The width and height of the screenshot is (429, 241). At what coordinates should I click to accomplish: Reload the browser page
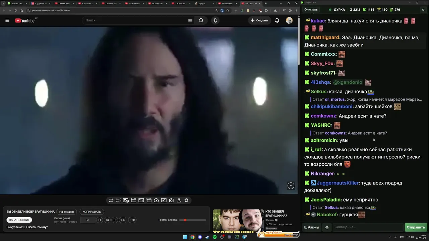pyautogui.click(x=15, y=10)
